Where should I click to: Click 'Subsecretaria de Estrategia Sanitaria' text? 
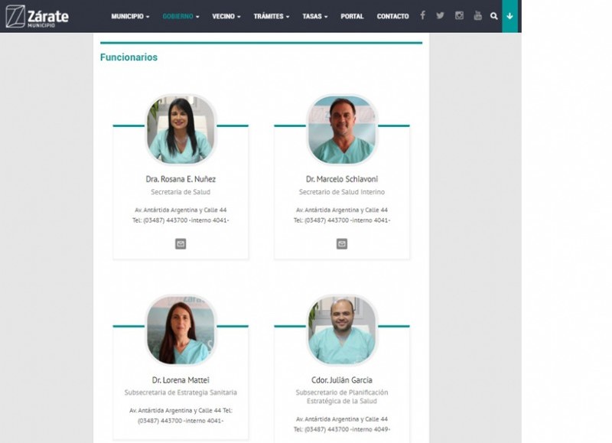tap(181, 393)
